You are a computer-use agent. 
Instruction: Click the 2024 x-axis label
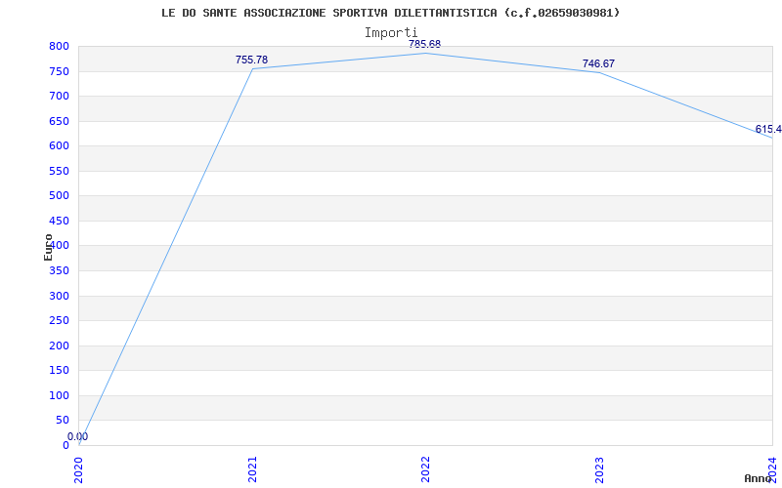(x=772, y=469)
